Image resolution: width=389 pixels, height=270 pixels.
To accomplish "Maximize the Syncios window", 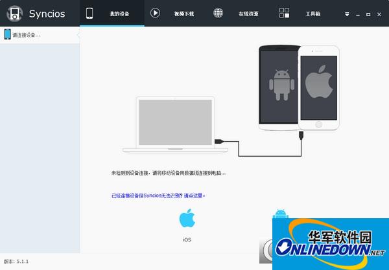I will [368, 14].
